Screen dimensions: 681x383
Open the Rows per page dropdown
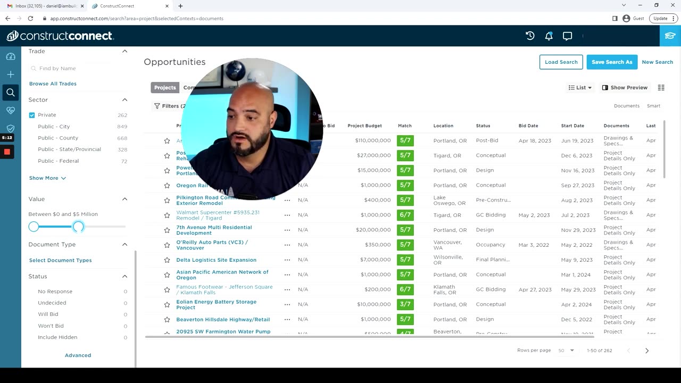[566, 351]
